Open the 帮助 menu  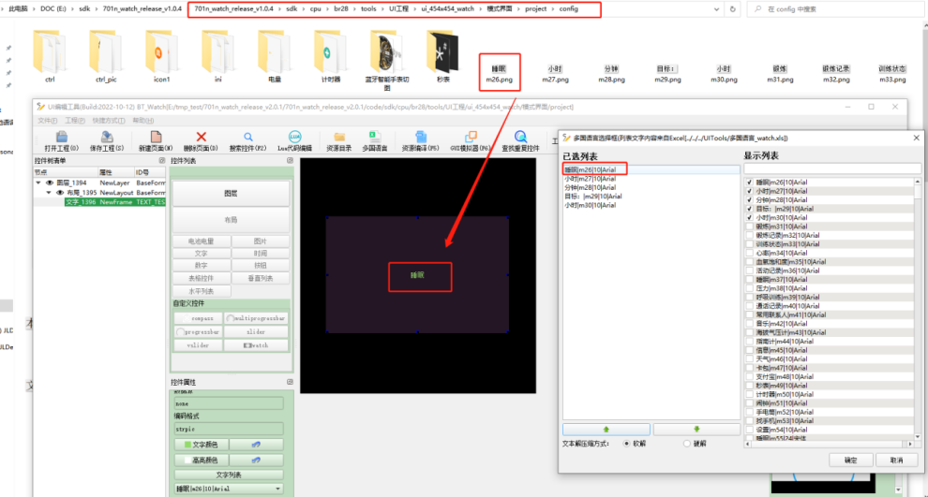(x=143, y=121)
